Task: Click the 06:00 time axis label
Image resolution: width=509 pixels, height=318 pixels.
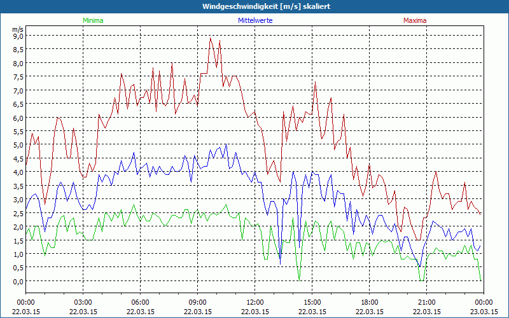Action: pos(140,303)
